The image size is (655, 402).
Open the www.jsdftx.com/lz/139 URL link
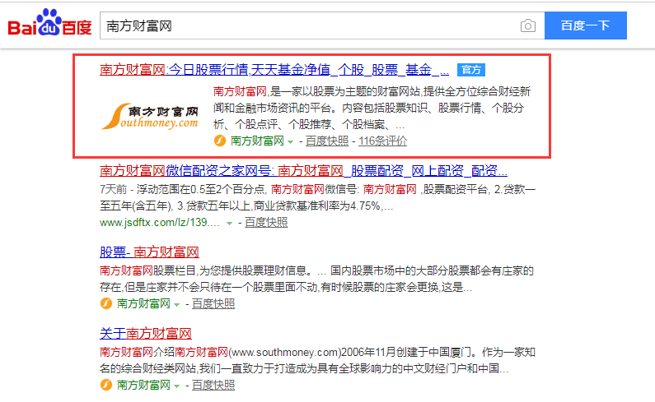[160, 222]
